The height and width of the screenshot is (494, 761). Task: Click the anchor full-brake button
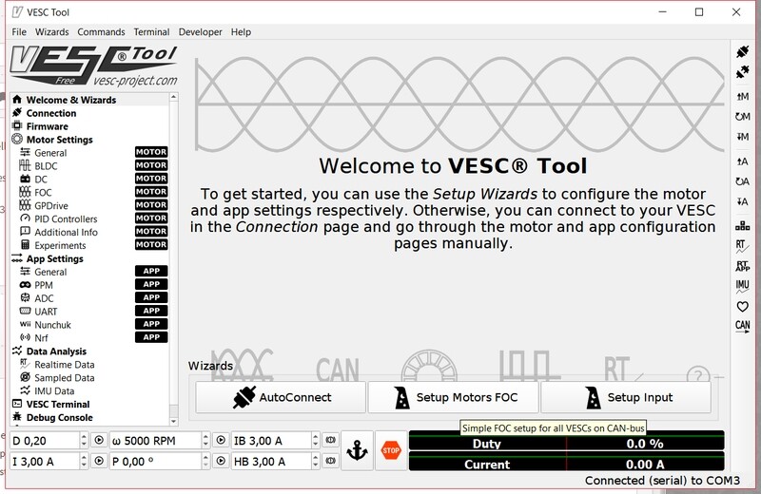click(x=357, y=450)
